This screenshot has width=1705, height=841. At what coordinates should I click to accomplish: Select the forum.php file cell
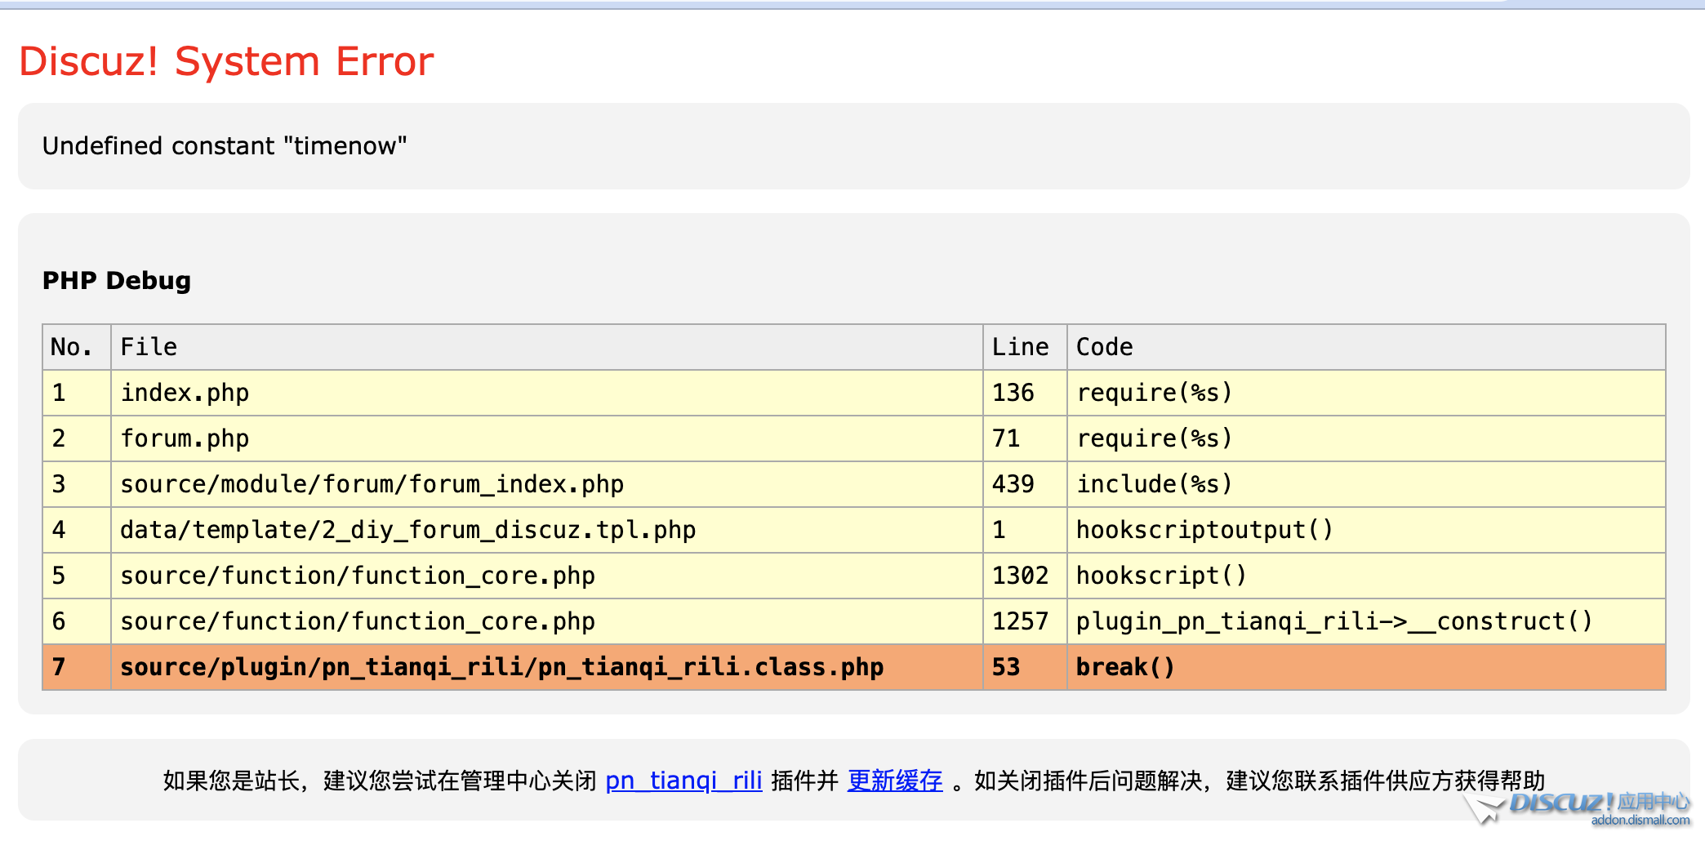pos(185,438)
